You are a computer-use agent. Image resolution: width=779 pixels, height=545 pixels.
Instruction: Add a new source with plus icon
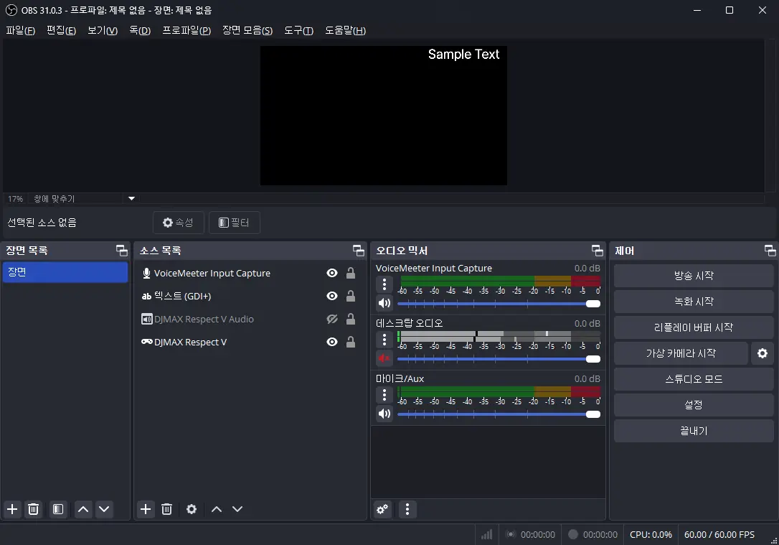coord(146,509)
